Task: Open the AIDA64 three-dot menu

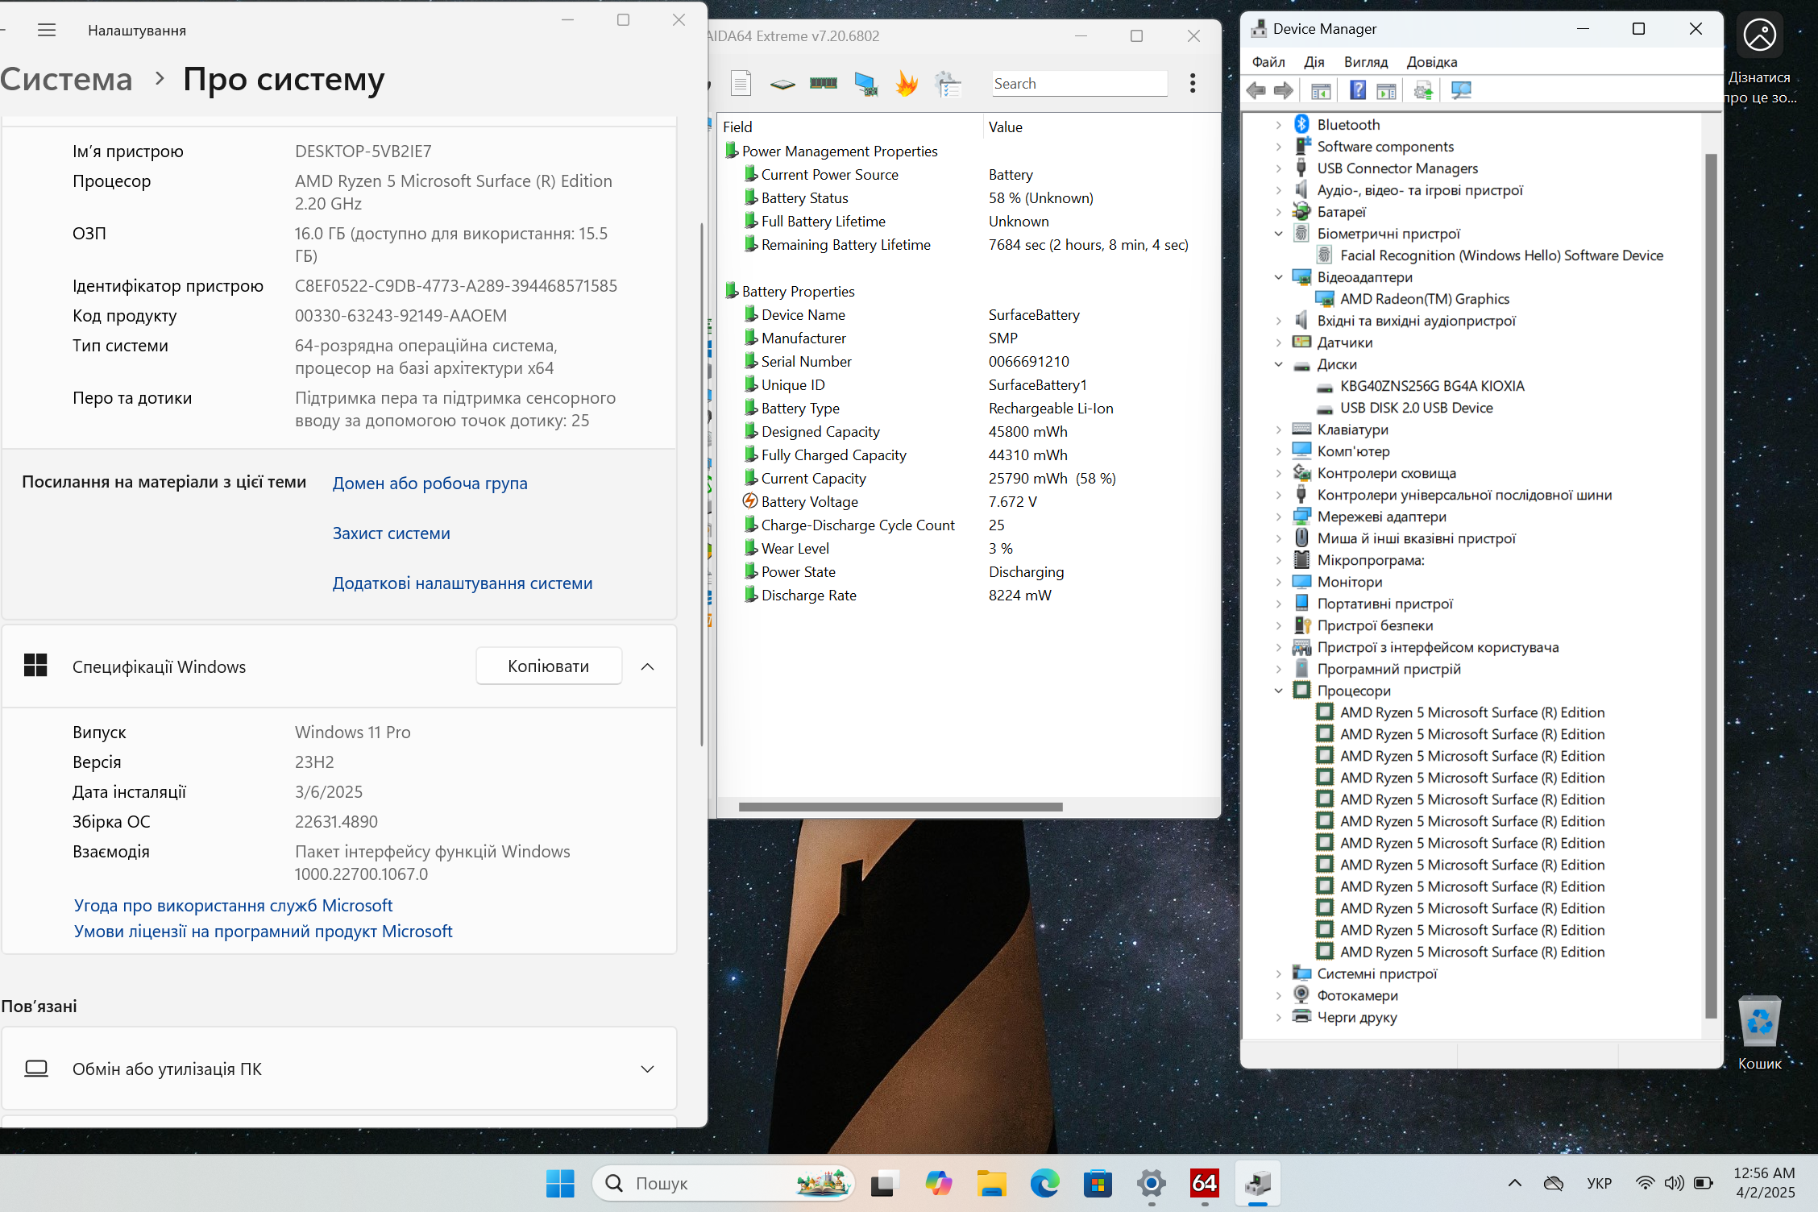Action: point(1193,83)
